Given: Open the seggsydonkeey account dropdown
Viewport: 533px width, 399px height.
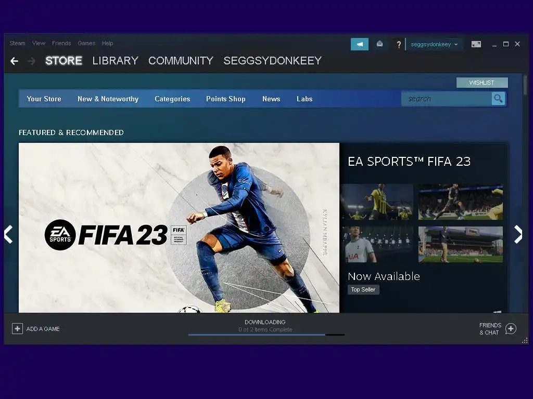Looking at the screenshot, I should coord(434,45).
